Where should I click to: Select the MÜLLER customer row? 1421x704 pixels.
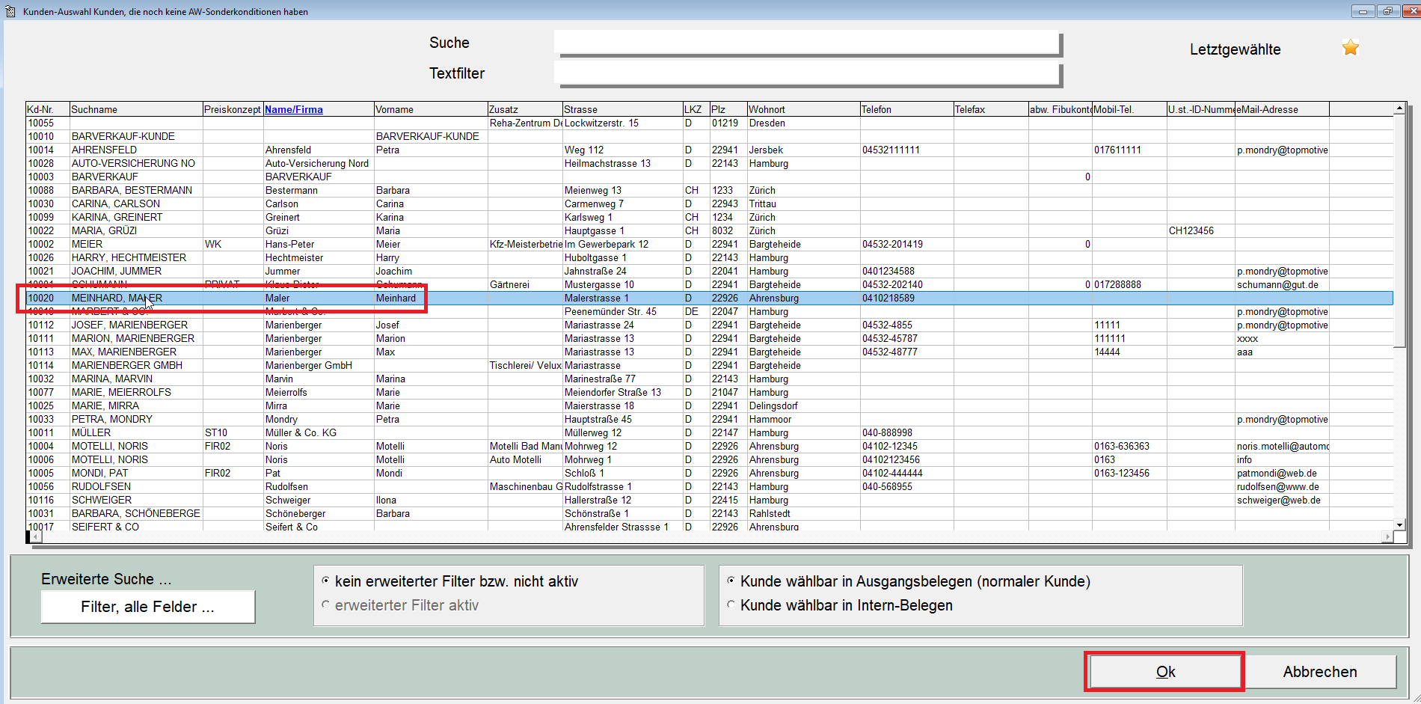(709, 432)
